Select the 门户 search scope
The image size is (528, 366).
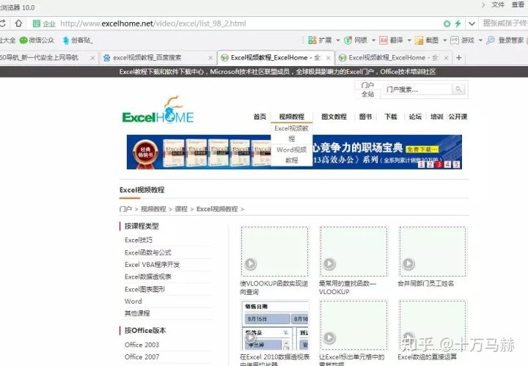[x=367, y=85]
